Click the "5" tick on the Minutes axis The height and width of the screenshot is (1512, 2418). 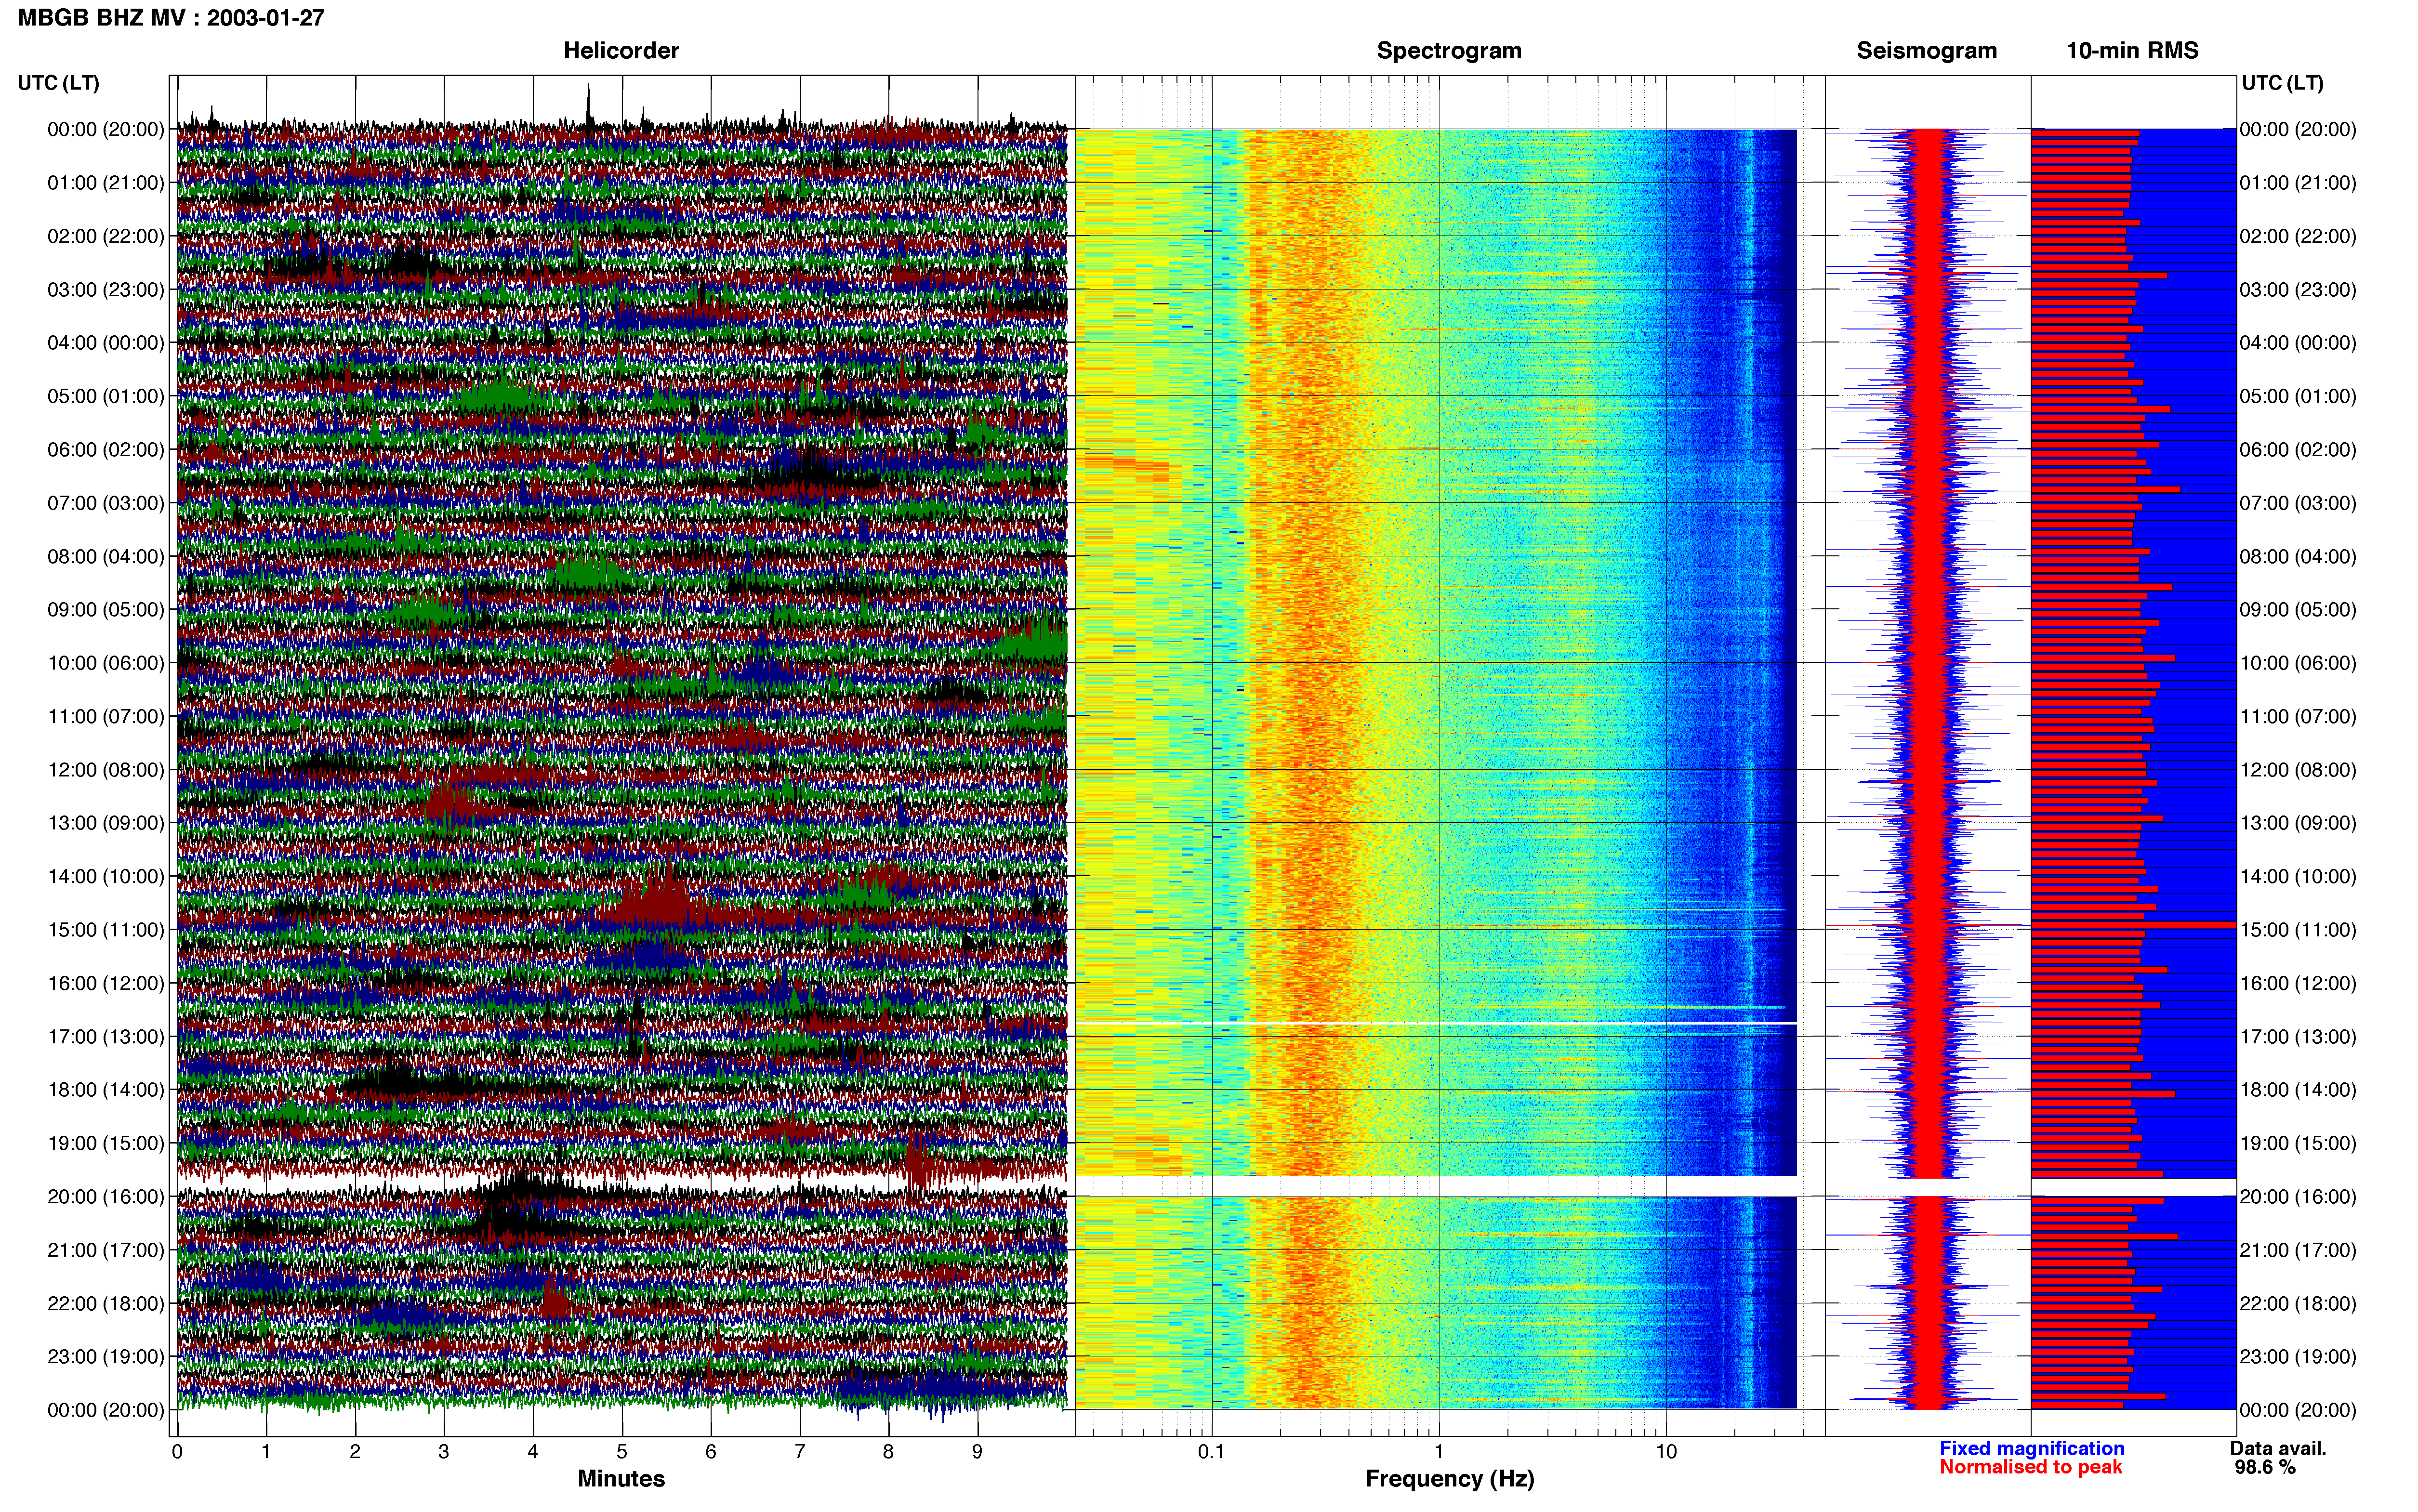(x=622, y=1451)
